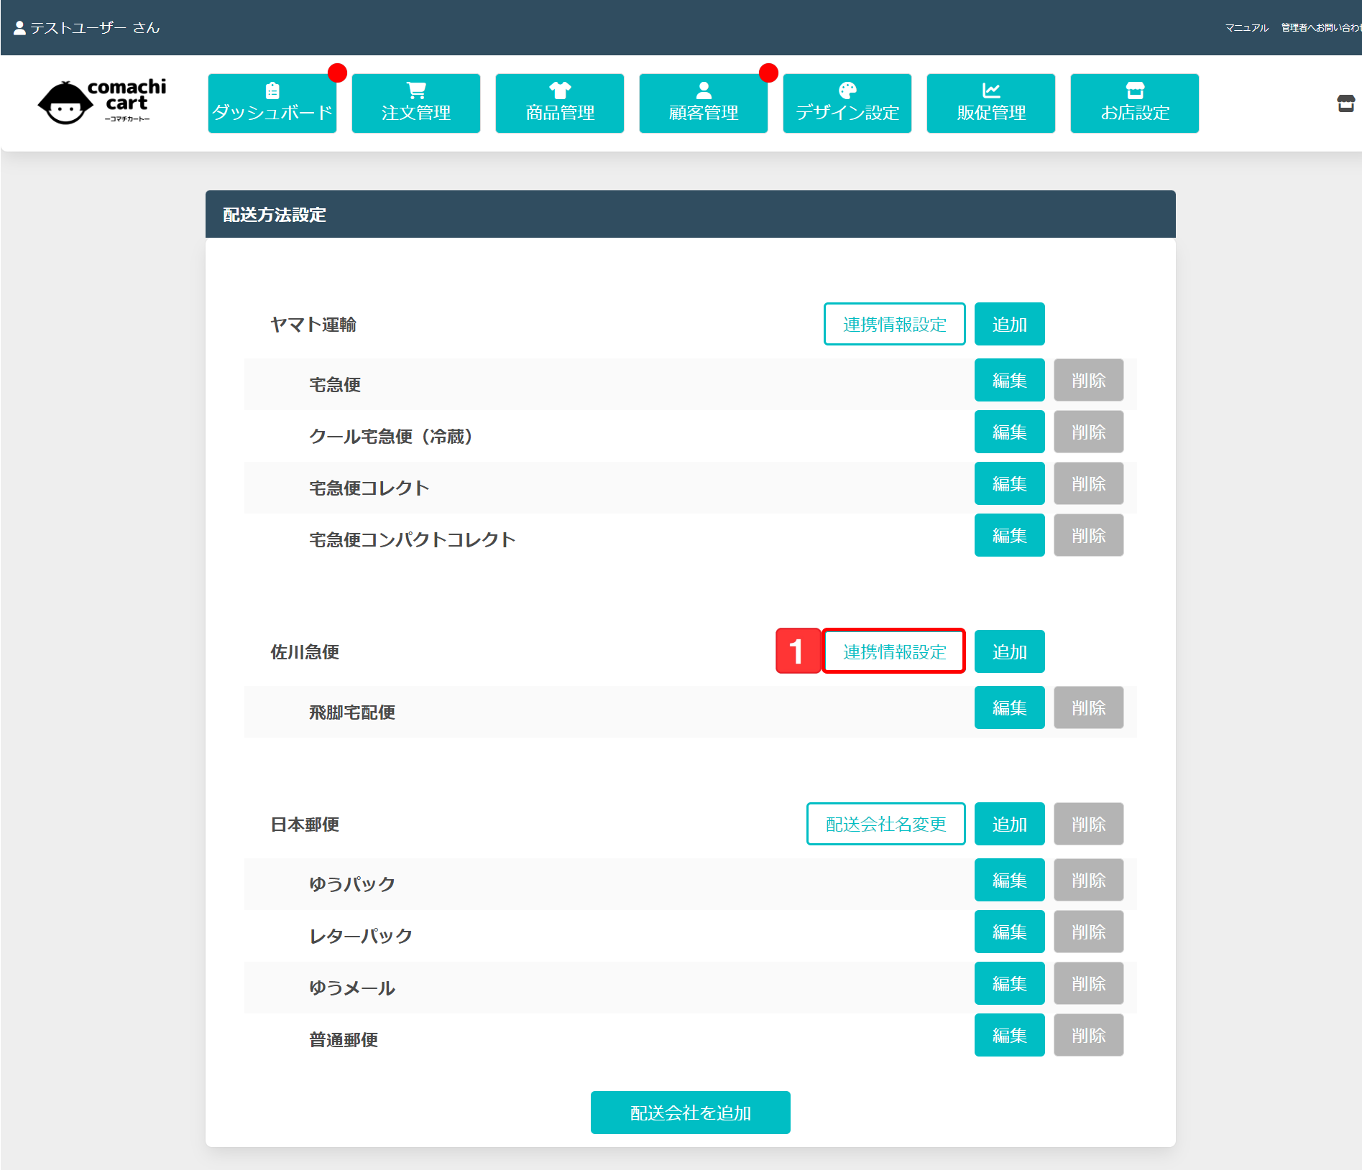Delete レターパック

(1088, 932)
